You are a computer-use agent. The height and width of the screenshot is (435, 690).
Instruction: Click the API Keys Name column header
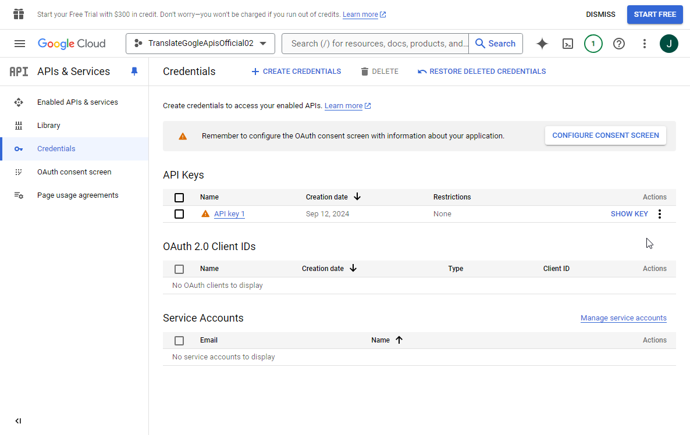[209, 197]
